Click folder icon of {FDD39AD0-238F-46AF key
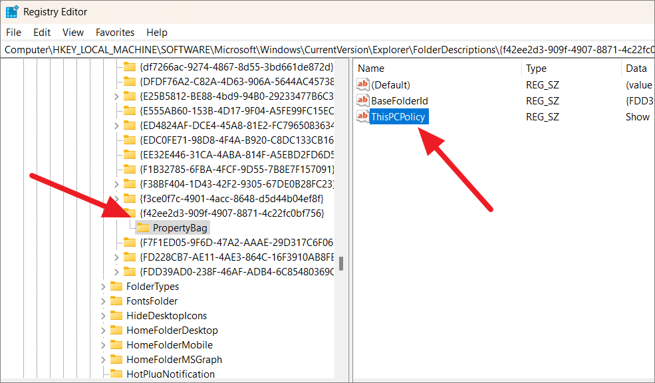The width and height of the screenshot is (655, 383). click(130, 271)
